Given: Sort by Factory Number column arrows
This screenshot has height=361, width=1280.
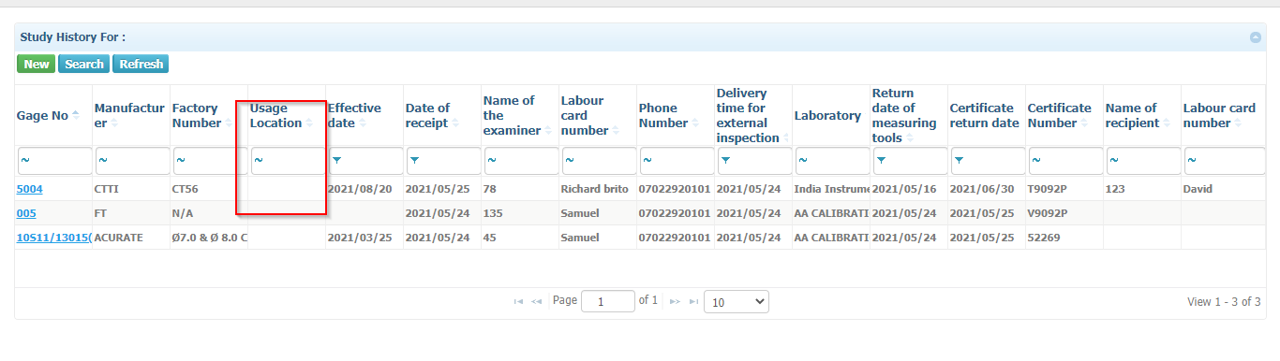Looking at the screenshot, I should (230, 123).
